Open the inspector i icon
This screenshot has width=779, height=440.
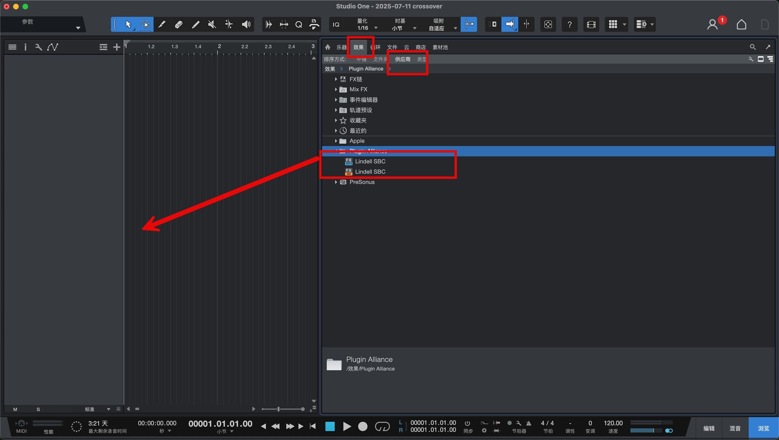click(25, 47)
